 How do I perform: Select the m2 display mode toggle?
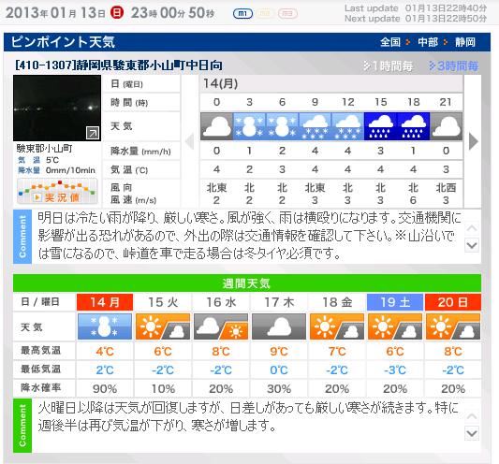(x=265, y=14)
